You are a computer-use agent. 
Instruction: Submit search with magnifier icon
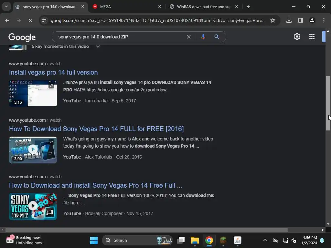pos(217,37)
